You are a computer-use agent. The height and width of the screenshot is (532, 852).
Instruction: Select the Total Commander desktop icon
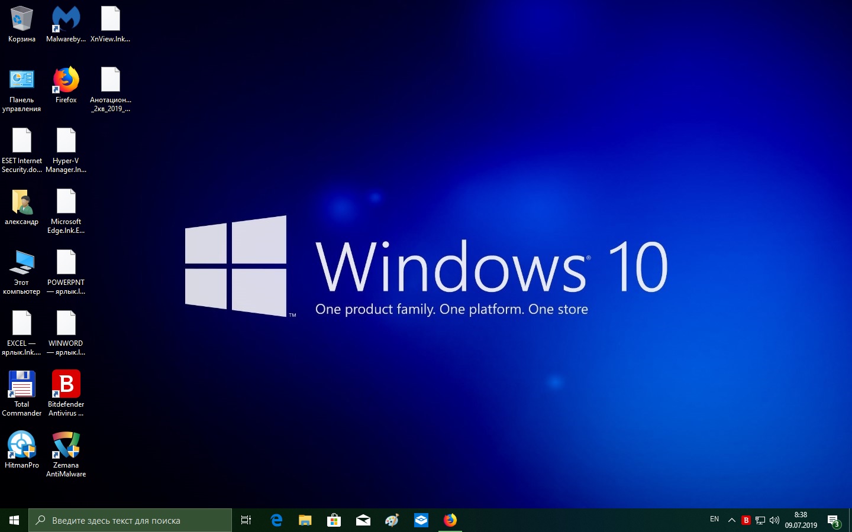(x=22, y=384)
